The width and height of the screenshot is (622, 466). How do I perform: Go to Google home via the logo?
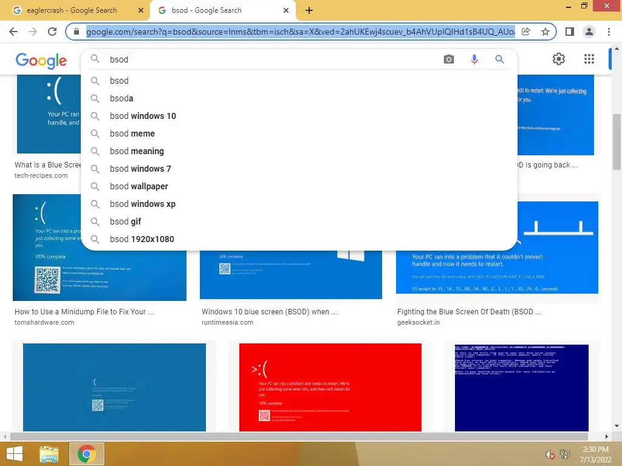click(41, 61)
